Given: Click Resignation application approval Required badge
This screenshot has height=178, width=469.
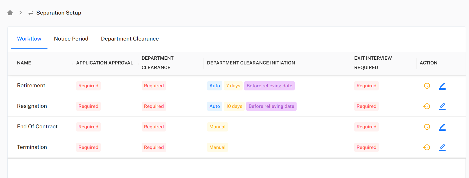Looking at the screenshot, I should [x=88, y=106].
